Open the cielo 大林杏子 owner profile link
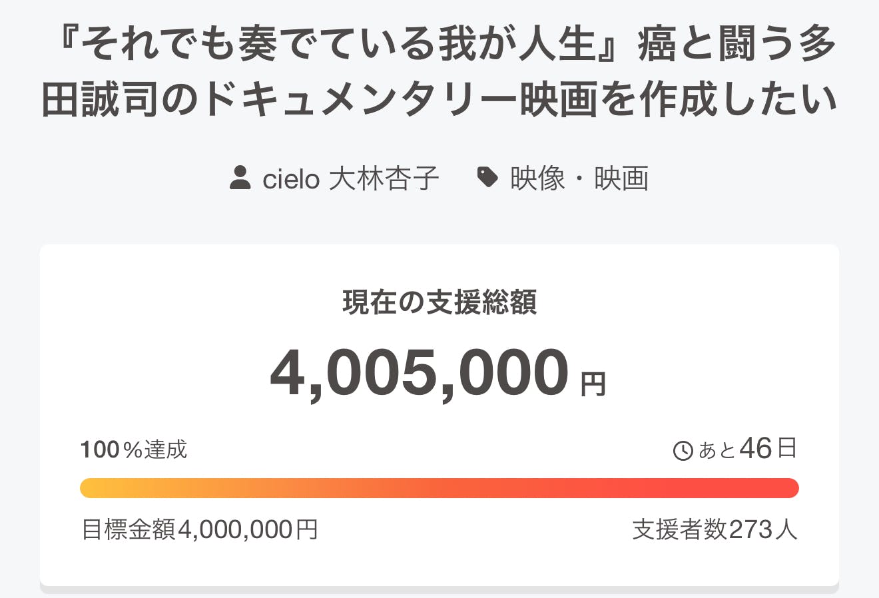The width and height of the screenshot is (879, 598). tap(351, 178)
